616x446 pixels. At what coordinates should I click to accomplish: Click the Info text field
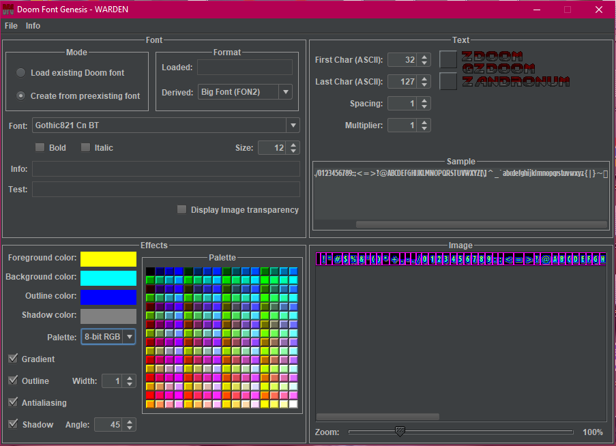point(166,169)
